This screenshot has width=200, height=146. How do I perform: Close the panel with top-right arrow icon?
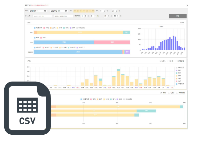click(x=187, y=5)
